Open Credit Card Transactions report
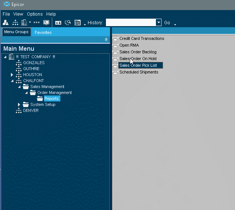235x210 pixels. click(x=142, y=38)
